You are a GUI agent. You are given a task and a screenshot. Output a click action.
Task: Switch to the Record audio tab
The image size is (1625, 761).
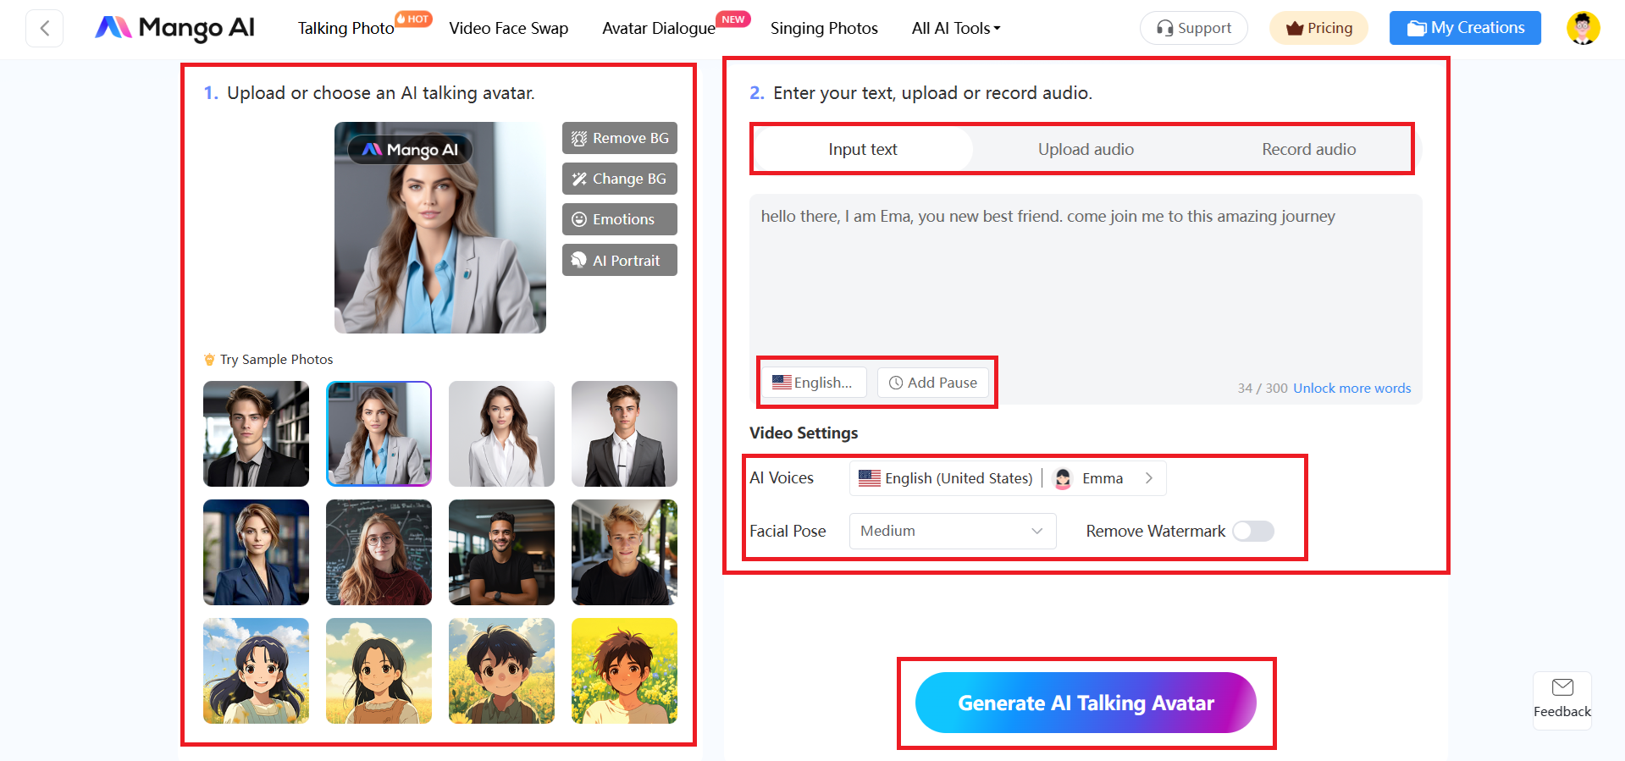point(1308,149)
